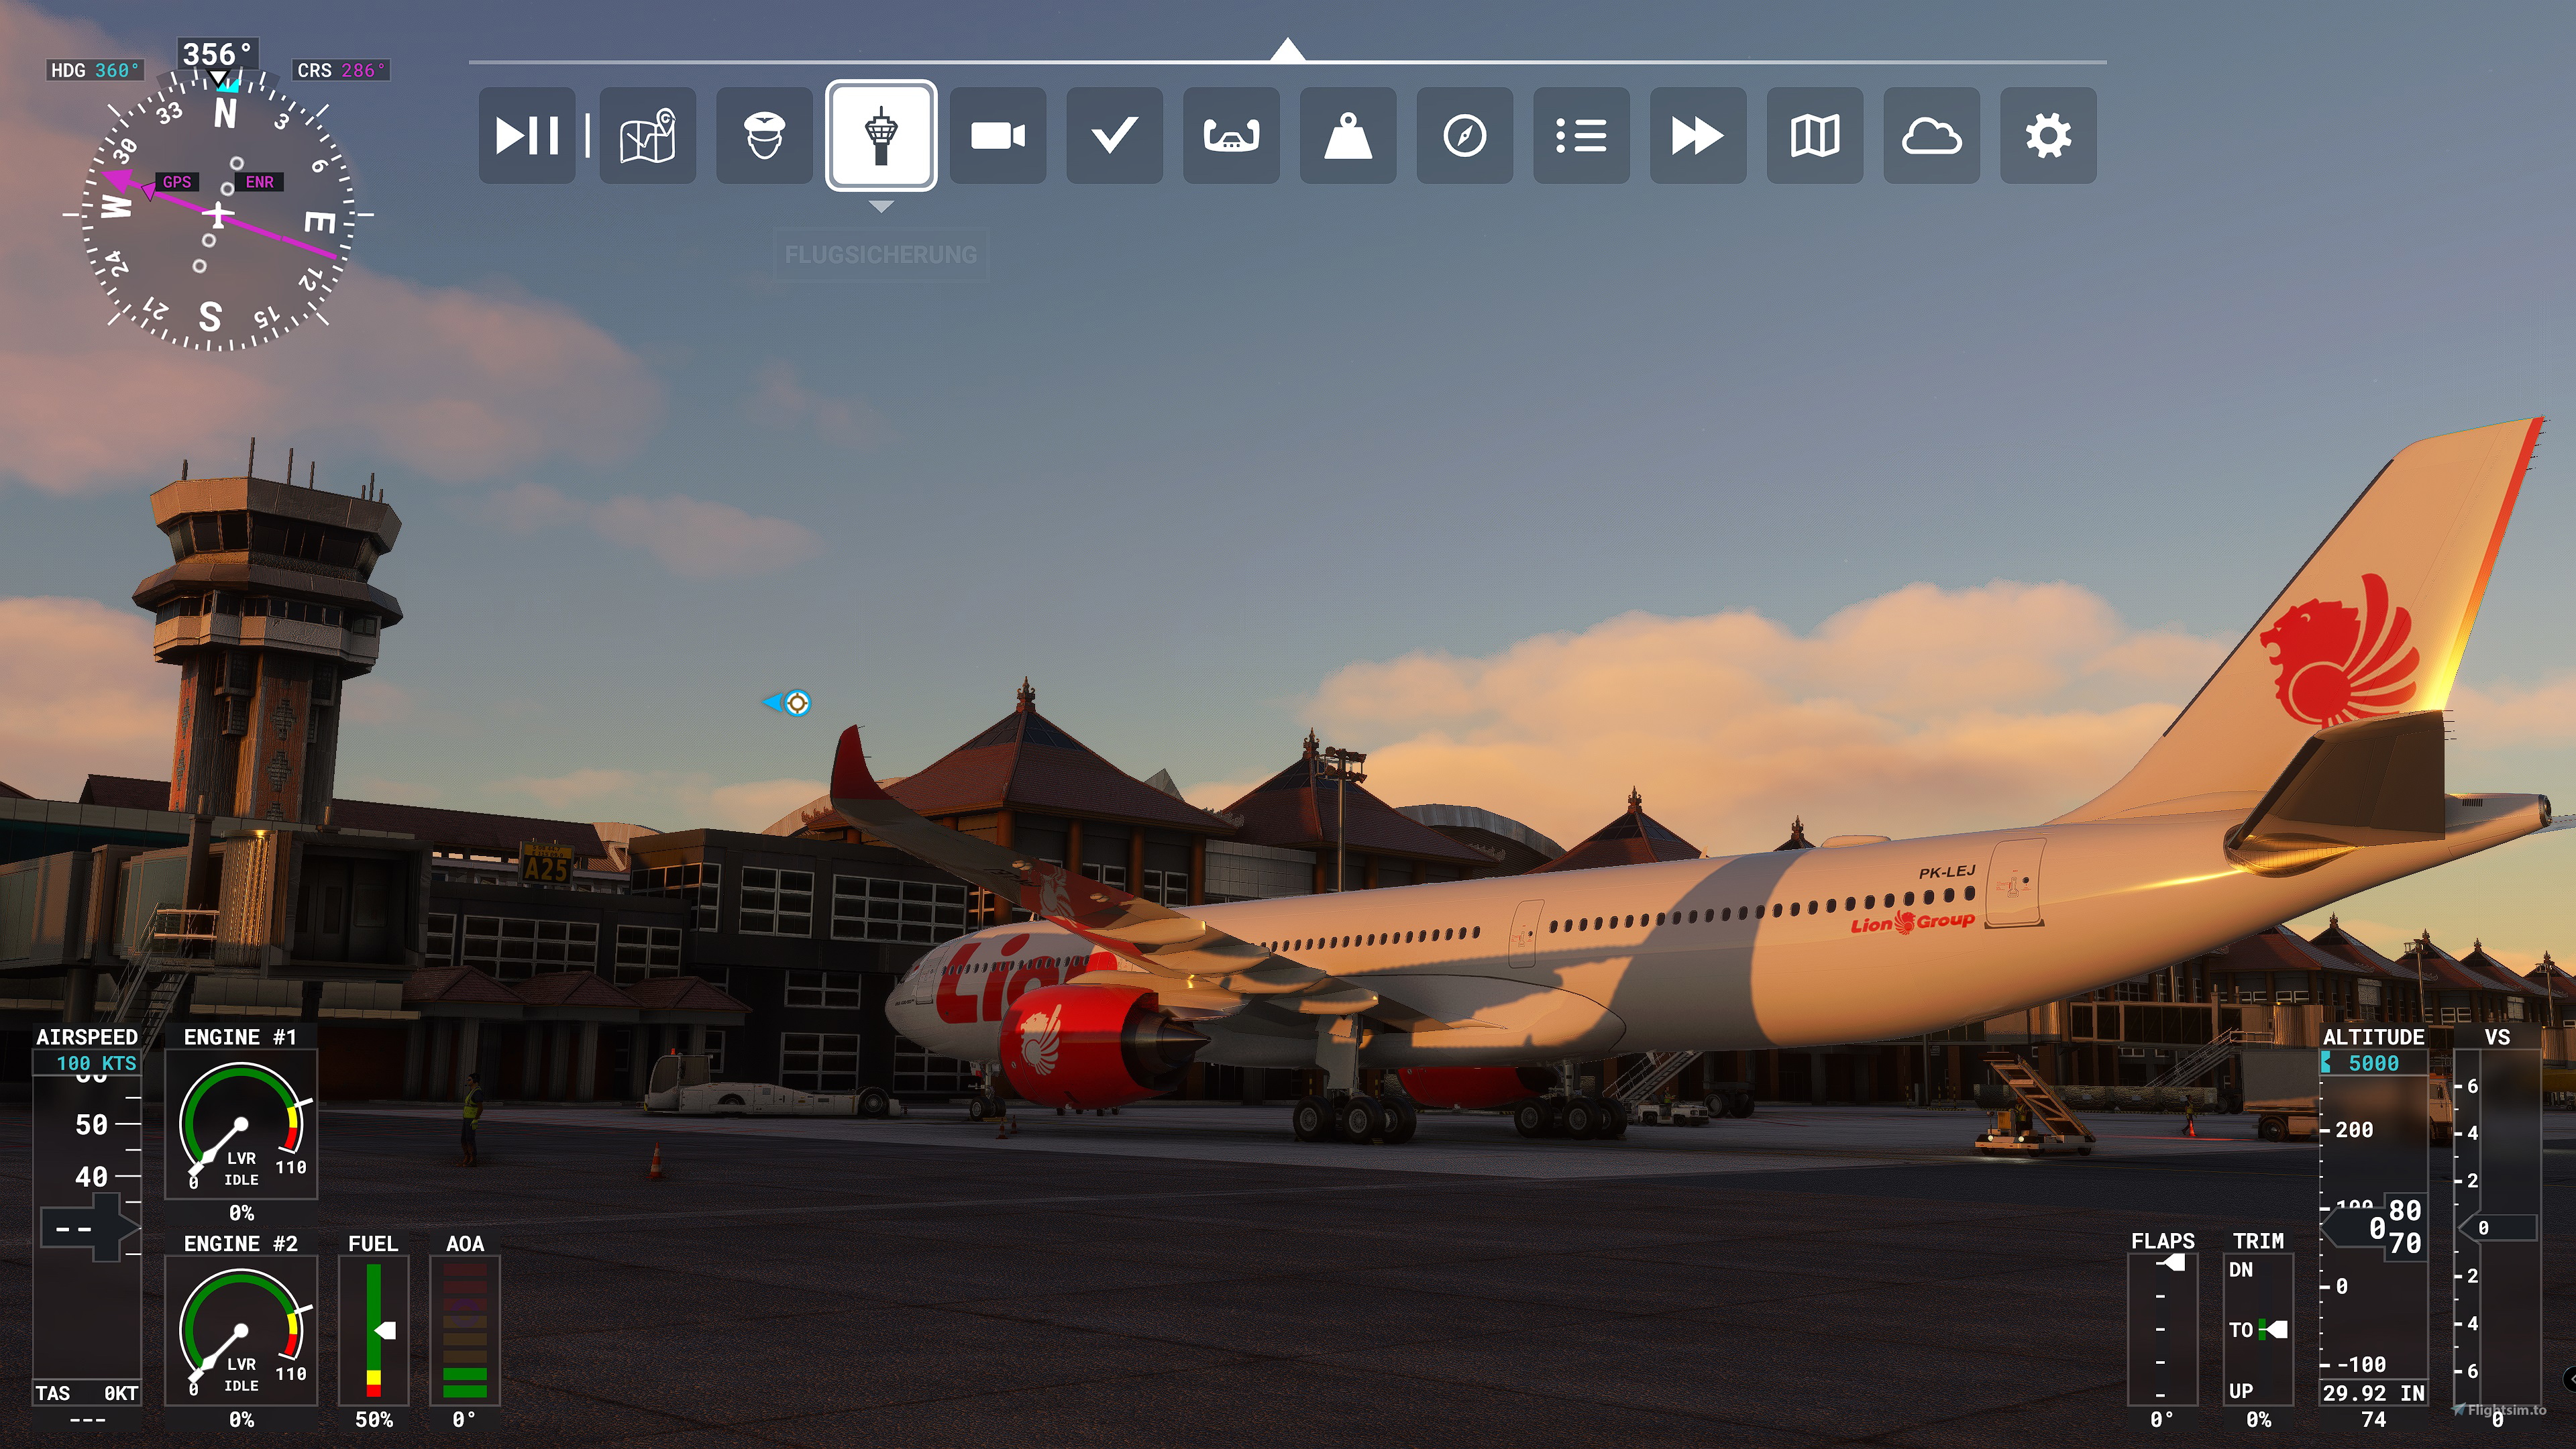Open the VFR map with waypoint icon
Image resolution: width=2576 pixels, height=1449 pixels.
pos(647,135)
